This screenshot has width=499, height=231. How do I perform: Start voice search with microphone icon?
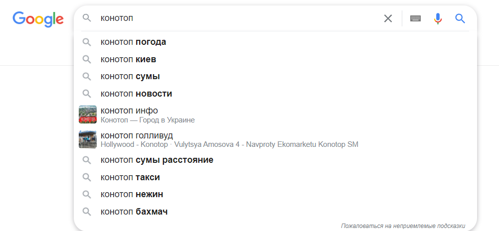[x=438, y=19]
